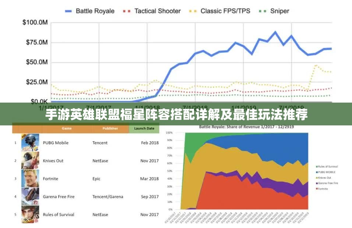The width and height of the screenshot is (352, 228).
Task: Click the Mar 2018 launch date
Action: (x=149, y=179)
